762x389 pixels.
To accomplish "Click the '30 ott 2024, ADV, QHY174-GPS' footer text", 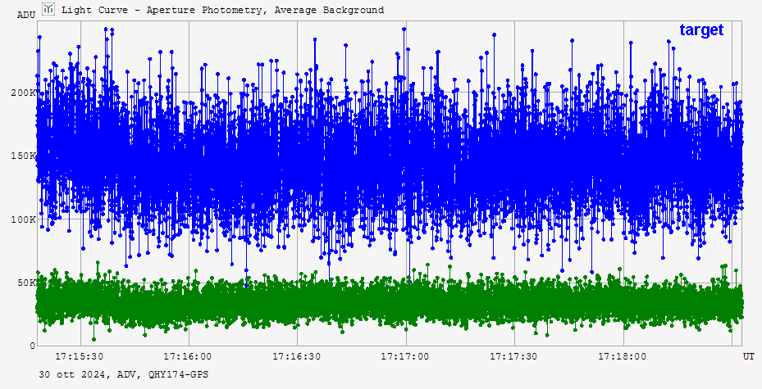I will coord(124,374).
